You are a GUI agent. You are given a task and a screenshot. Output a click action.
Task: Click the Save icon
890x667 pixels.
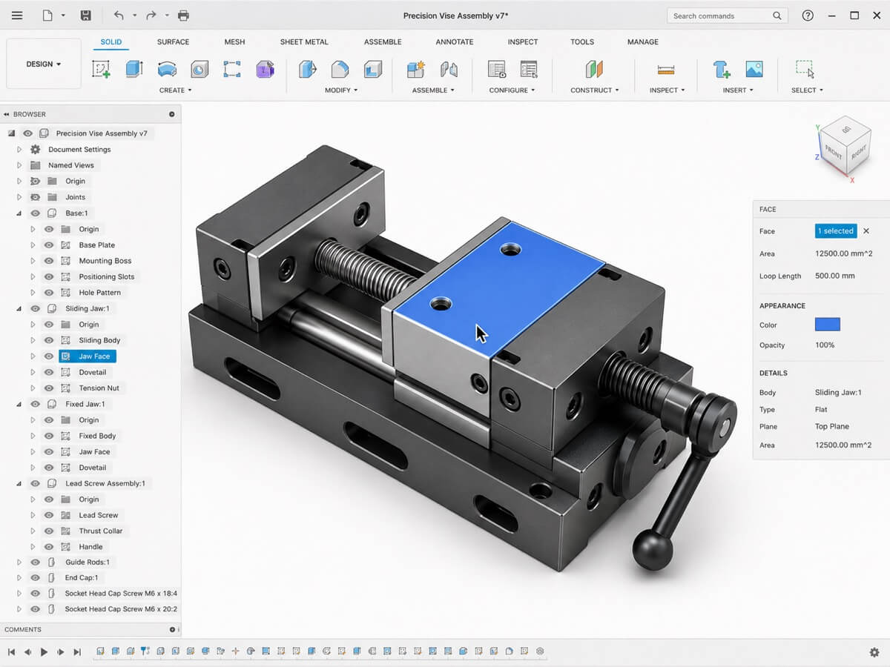[86, 16]
